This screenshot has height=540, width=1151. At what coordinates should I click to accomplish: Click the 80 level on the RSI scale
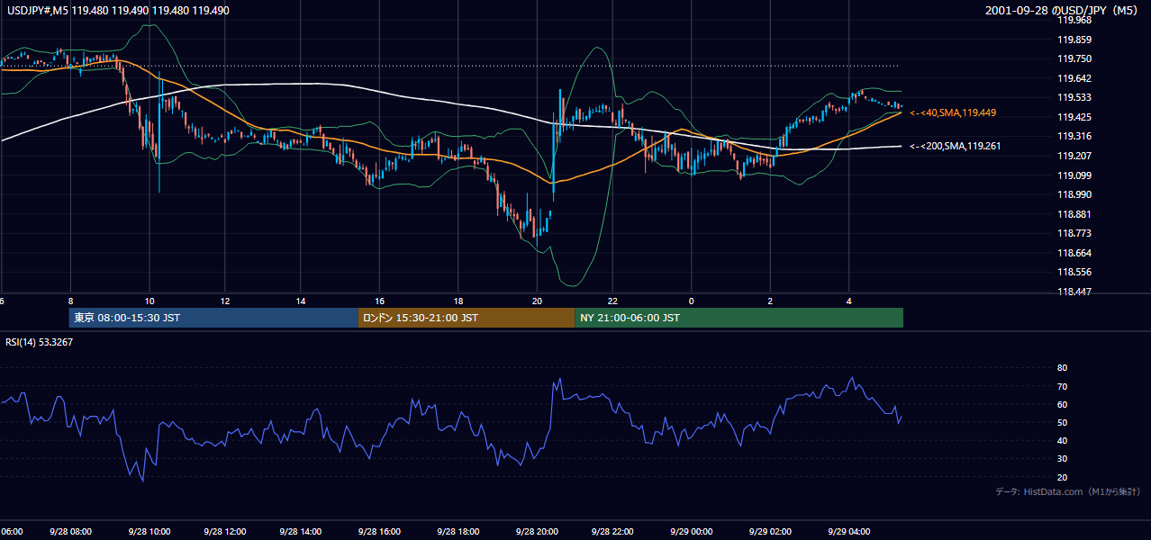click(x=1062, y=368)
